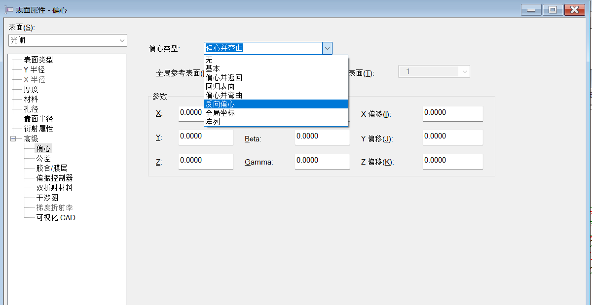
Task: Click the 表面属性 dialog icon
Action: pos(8,9)
